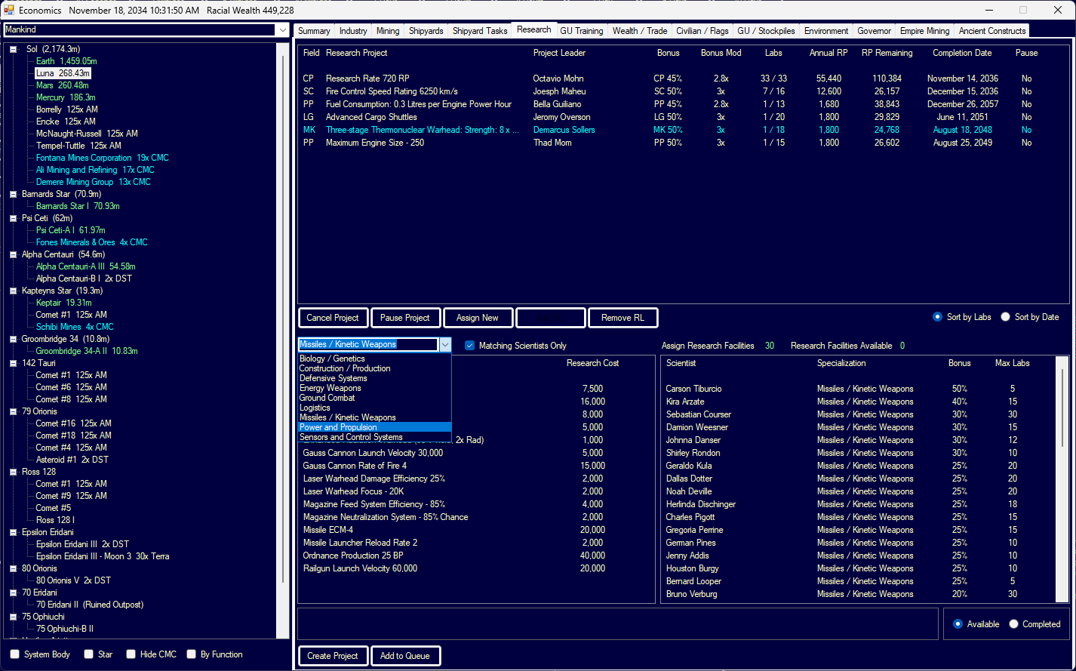Screen dimensions: 1076x671
Task: Collapse the 142 Tauri tree node
Action: [x=14, y=363]
